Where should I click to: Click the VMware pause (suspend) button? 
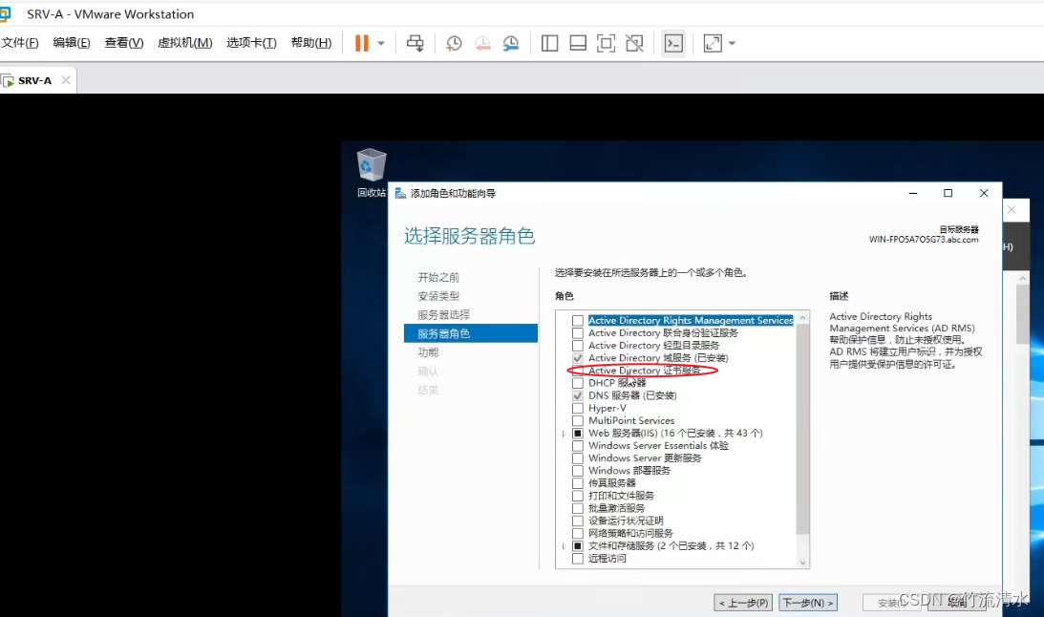362,43
